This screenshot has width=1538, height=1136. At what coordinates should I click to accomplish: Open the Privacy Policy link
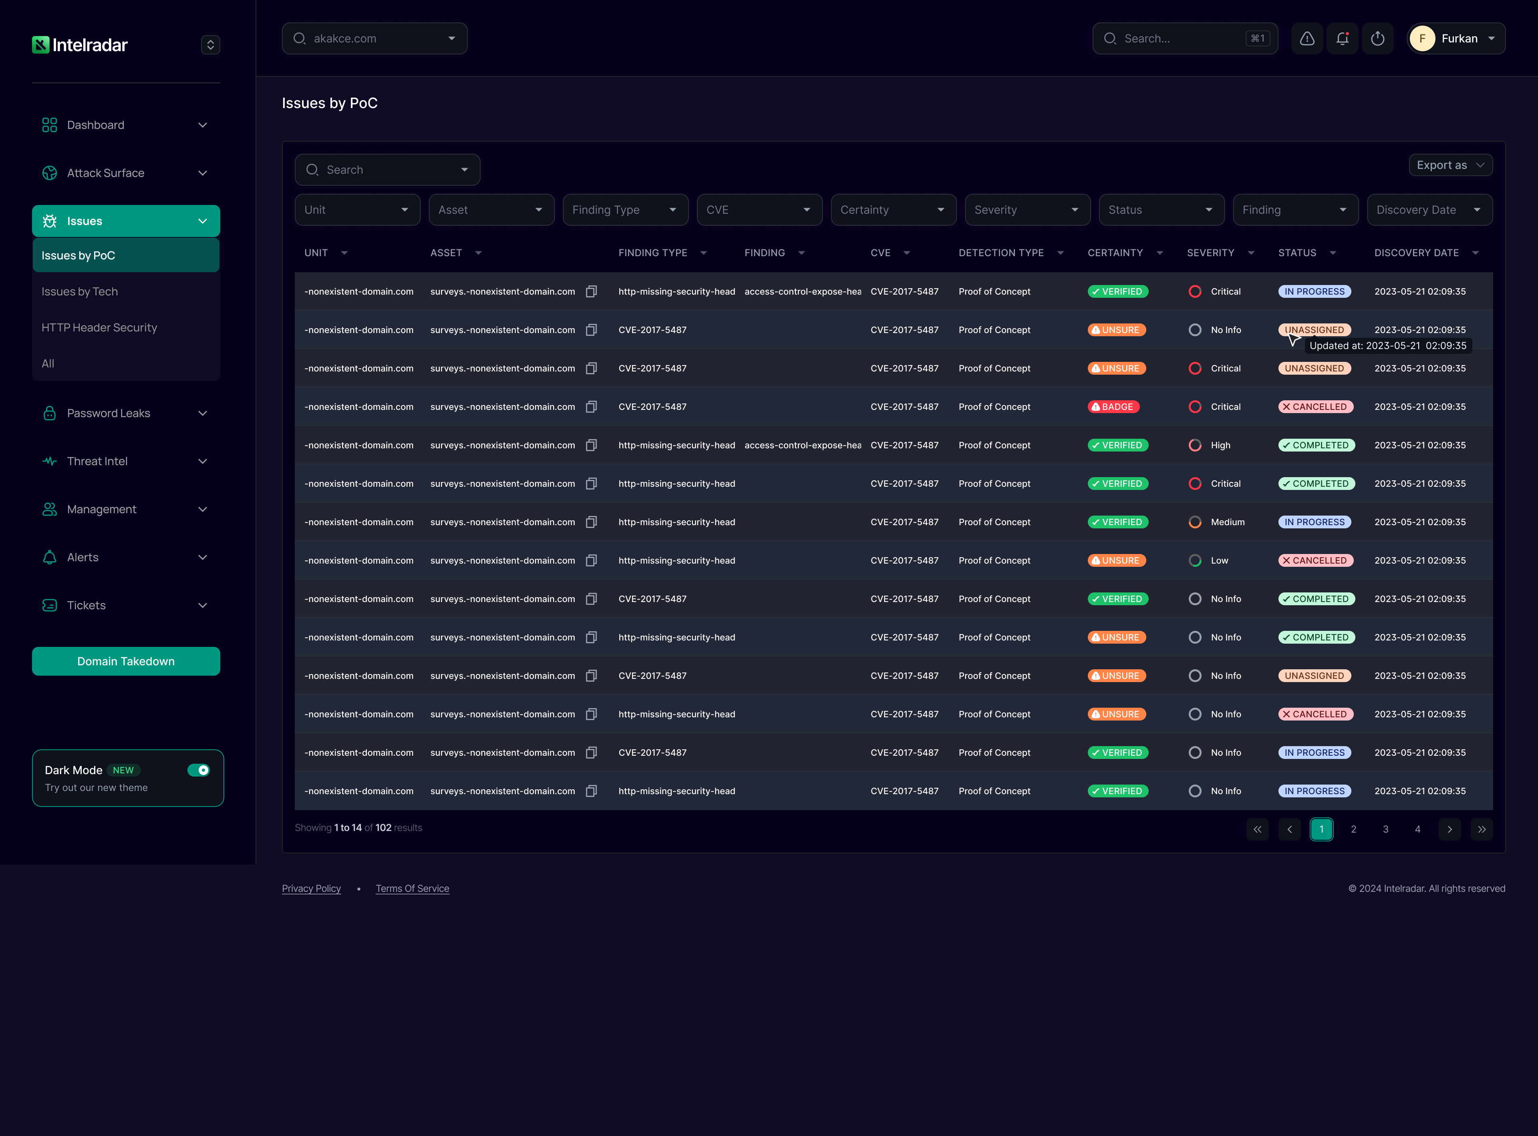tap(311, 889)
